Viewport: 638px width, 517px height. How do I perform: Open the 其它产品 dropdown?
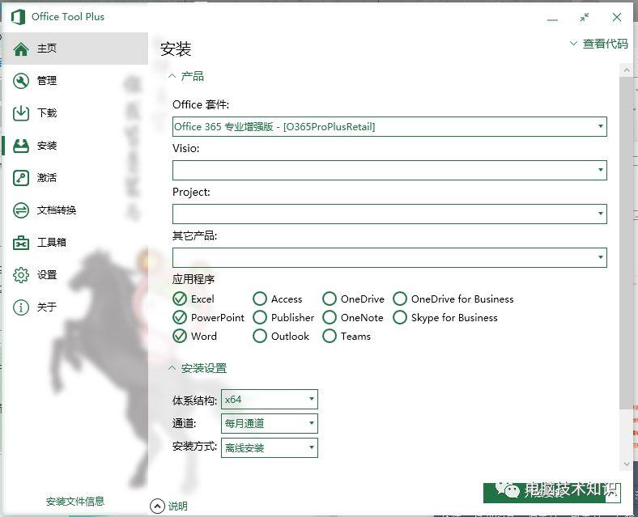click(x=389, y=257)
